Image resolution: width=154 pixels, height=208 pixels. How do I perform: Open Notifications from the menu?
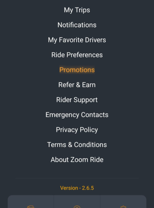click(77, 25)
